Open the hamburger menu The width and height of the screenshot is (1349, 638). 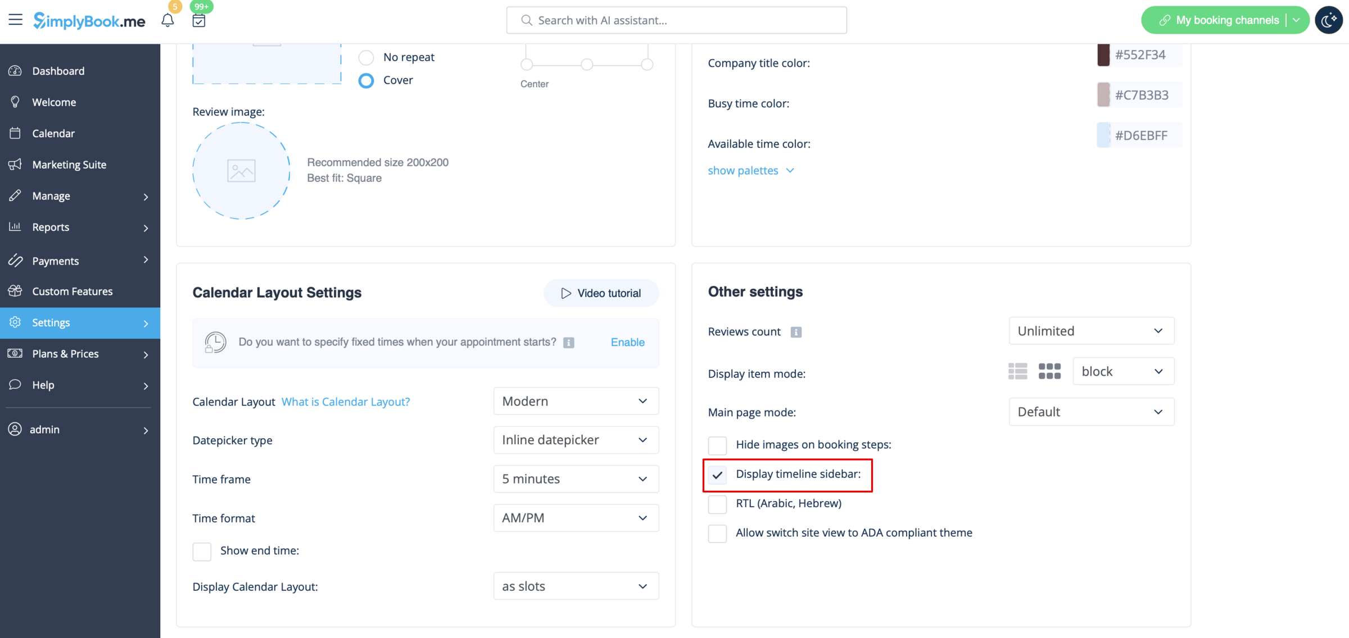coord(15,20)
